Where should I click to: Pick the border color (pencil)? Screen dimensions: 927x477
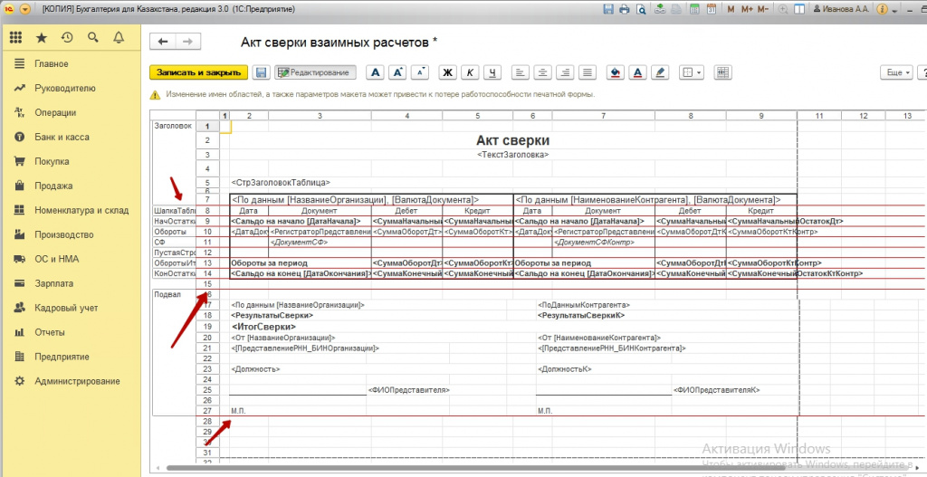(660, 72)
